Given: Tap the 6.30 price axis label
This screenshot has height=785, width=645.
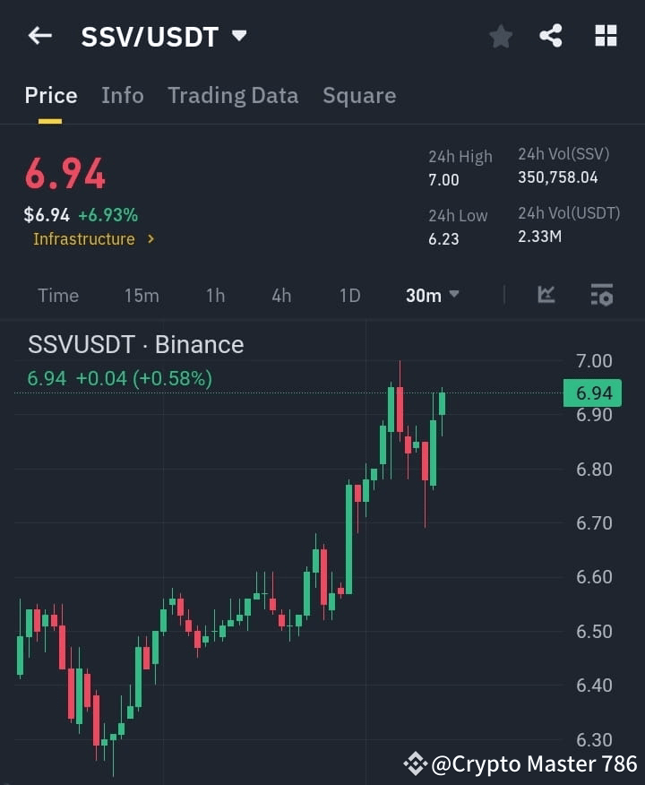Looking at the screenshot, I should [x=594, y=739].
